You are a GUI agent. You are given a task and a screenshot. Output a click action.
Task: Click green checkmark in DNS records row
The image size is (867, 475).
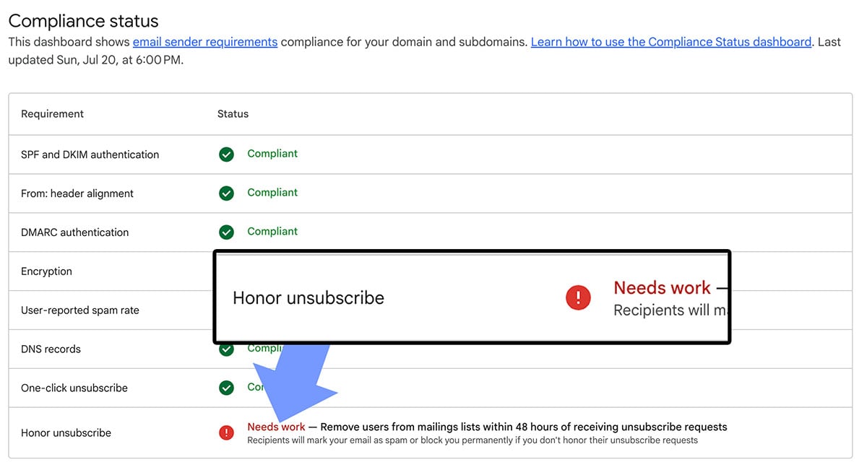click(x=226, y=350)
